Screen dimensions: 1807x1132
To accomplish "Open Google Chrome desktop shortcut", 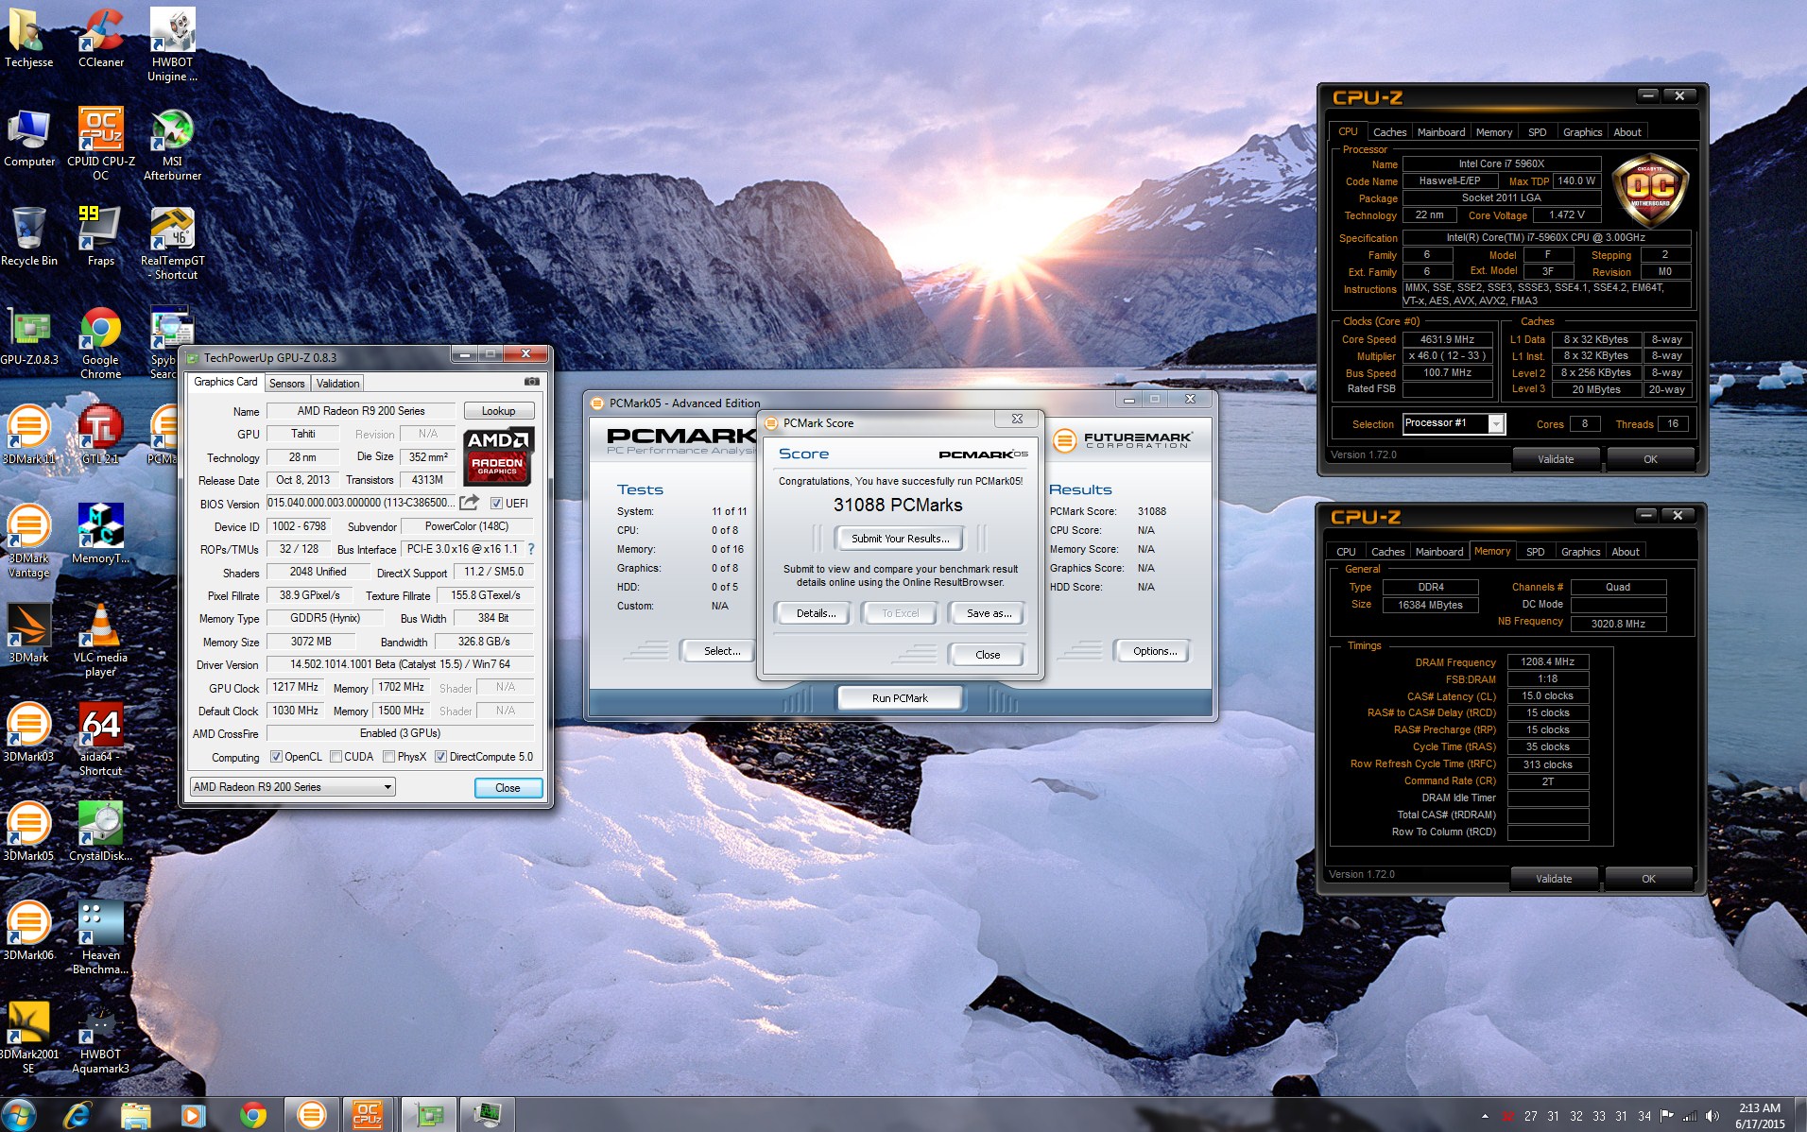I will click(100, 342).
